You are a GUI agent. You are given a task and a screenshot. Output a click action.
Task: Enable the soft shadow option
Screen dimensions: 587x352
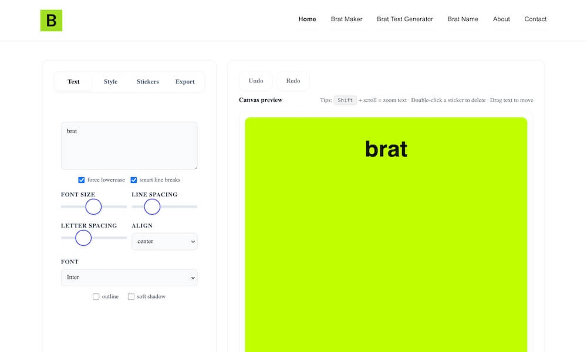131,296
